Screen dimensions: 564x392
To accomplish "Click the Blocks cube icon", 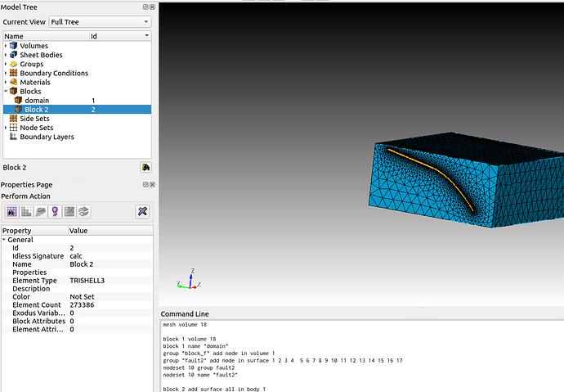I will coord(13,91).
